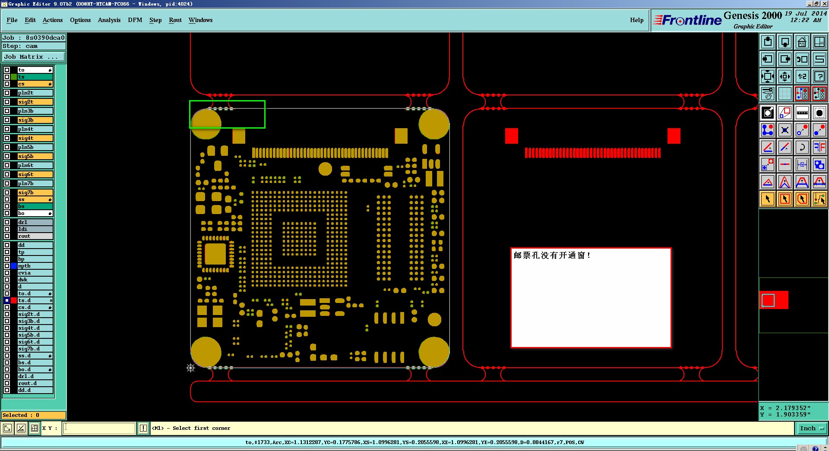Toggle checkbox for layer sig3b

click(7, 120)
